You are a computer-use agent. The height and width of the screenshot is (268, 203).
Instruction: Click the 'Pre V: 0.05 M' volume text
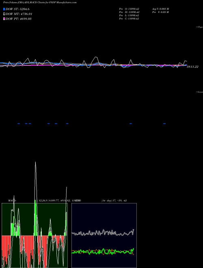161,12
